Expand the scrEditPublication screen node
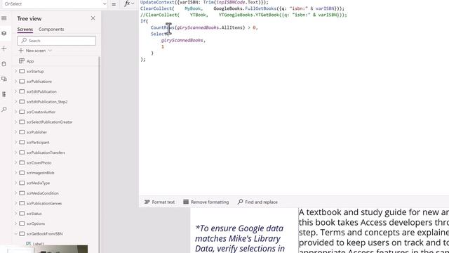This screenshot has width=449, height=253. pos(15,91)
